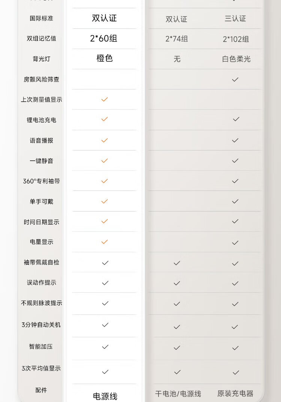Click the orange checkmark for 一键静音
Viewport: 281px width, 402px height.
coord(105,161)
